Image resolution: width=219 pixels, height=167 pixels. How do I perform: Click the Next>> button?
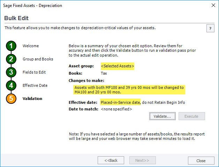pyautogui.click(x=143, y=160)
